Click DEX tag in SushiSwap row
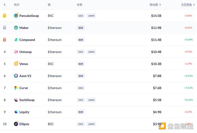The image size is (197, 133). (x=80, y=100)
